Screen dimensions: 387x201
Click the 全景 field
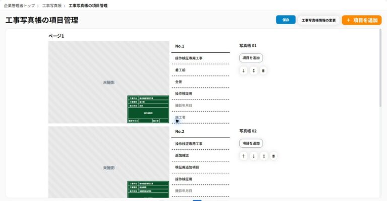(201, 82)
